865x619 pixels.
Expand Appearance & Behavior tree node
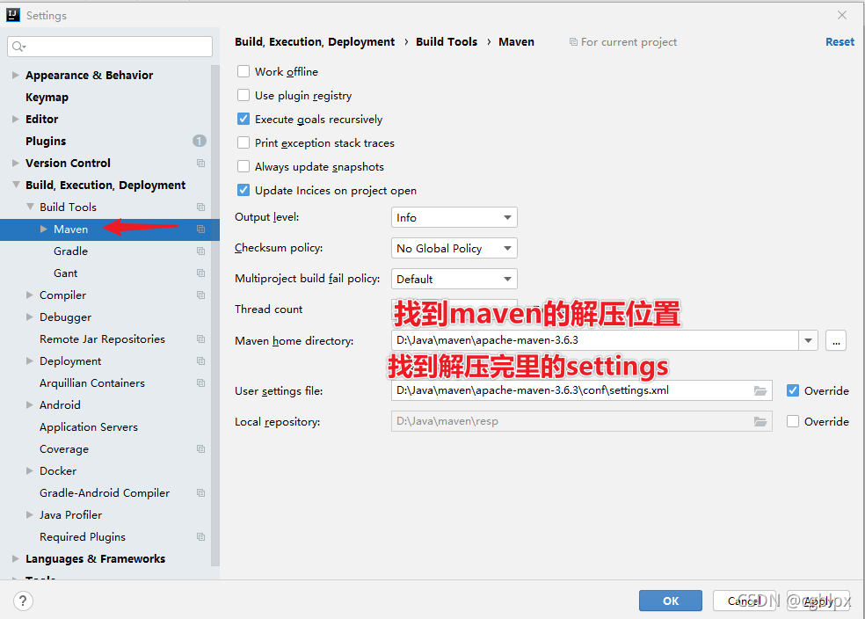pyautogui.click(x=16, y=75)
